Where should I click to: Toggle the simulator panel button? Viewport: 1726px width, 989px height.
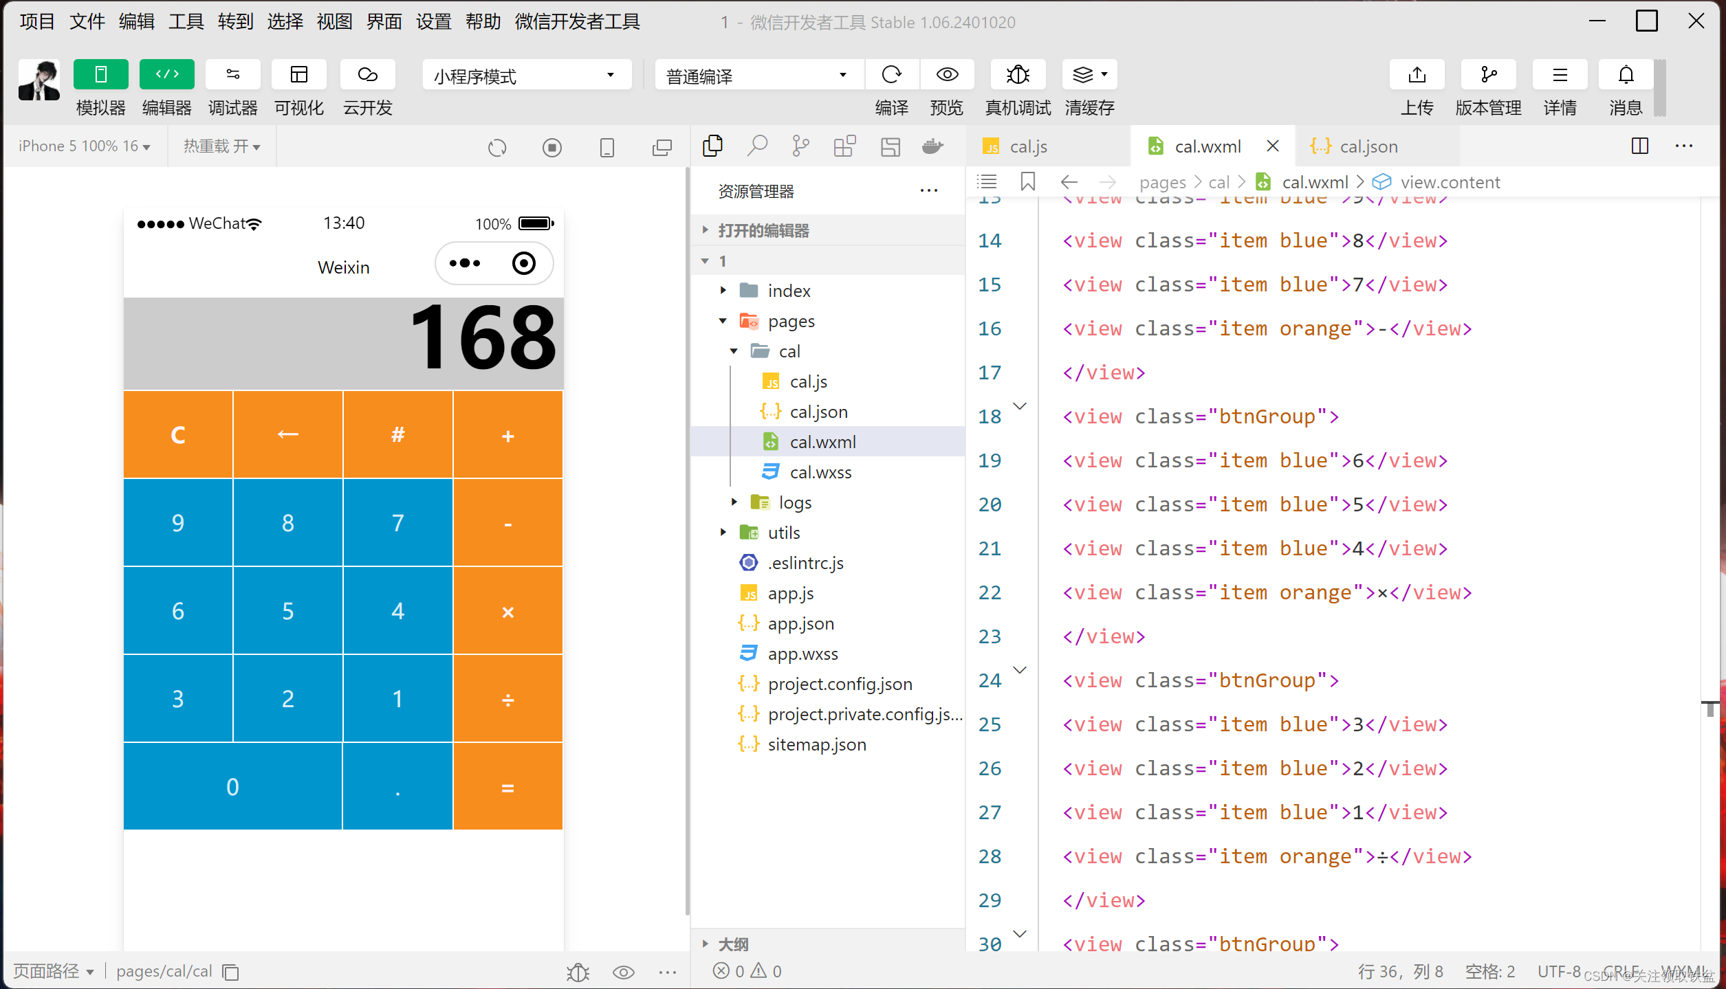click(x=100, y=74)
